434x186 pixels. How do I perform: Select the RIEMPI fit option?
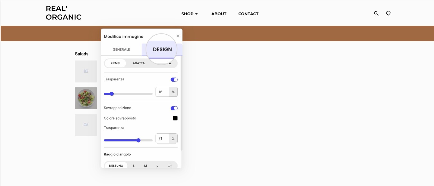pyautogui.click(x=115, y=63)
